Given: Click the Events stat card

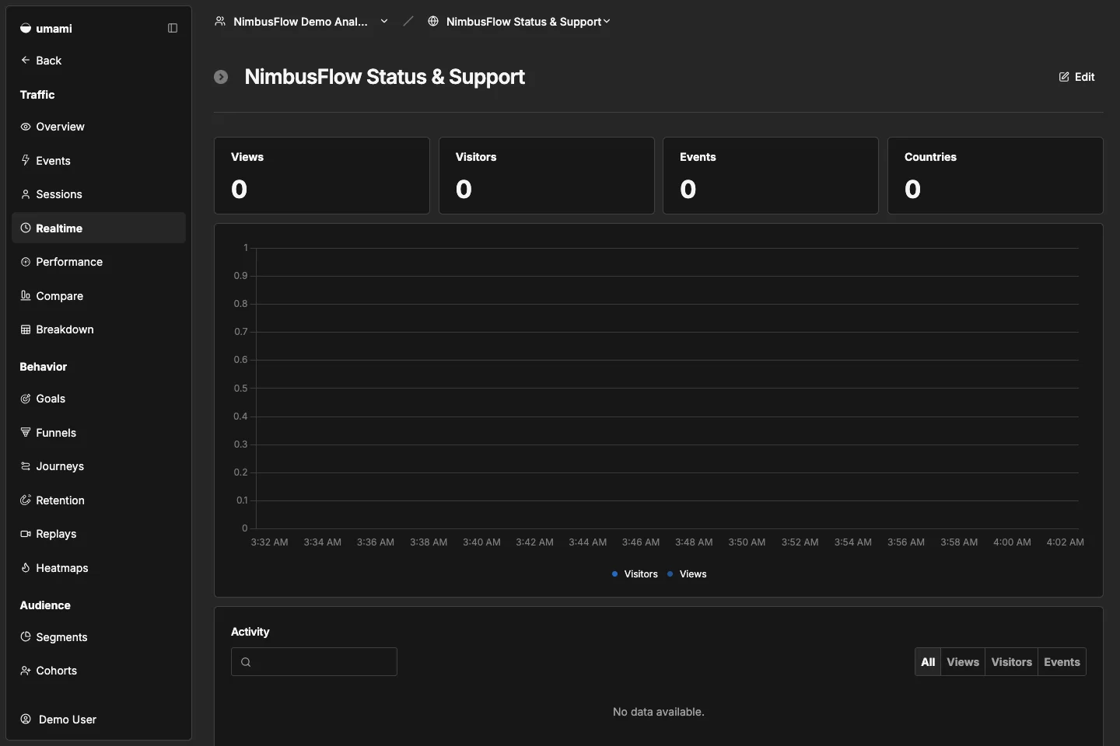Looking at the screenshot, I should click(x=771, y=176).
